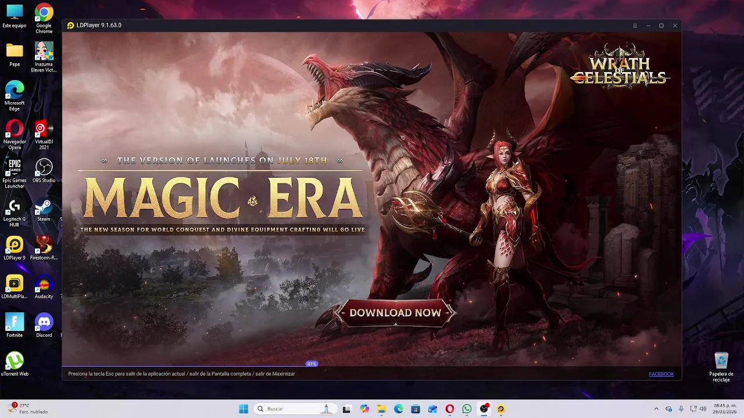Screen dimensions: 744x418
Task: Open Opera from the taskbar
Action: (450, 409)
